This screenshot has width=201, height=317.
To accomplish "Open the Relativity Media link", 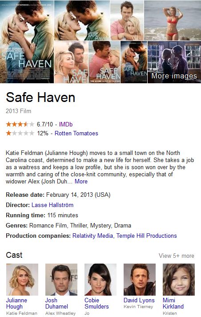I will 92,236.
